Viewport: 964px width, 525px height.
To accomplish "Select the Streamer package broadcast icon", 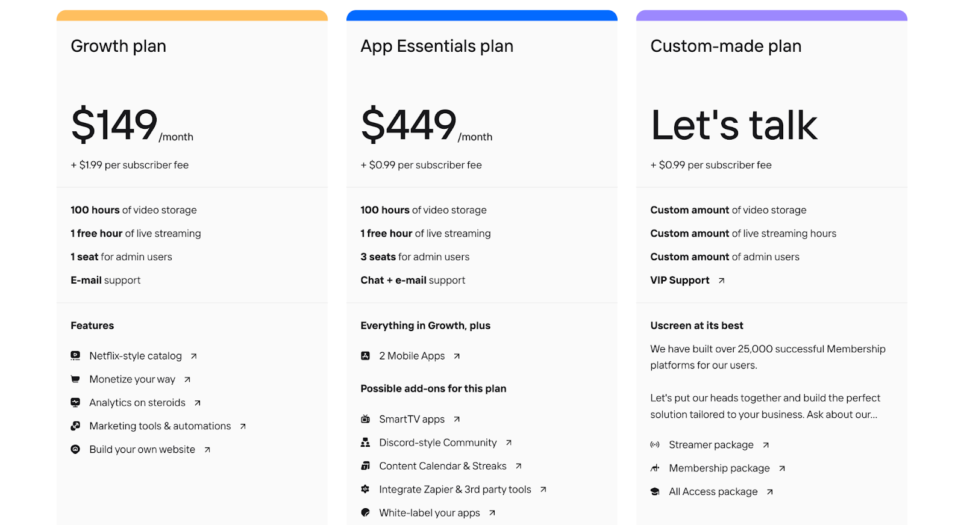I will [x=655, y=445].
